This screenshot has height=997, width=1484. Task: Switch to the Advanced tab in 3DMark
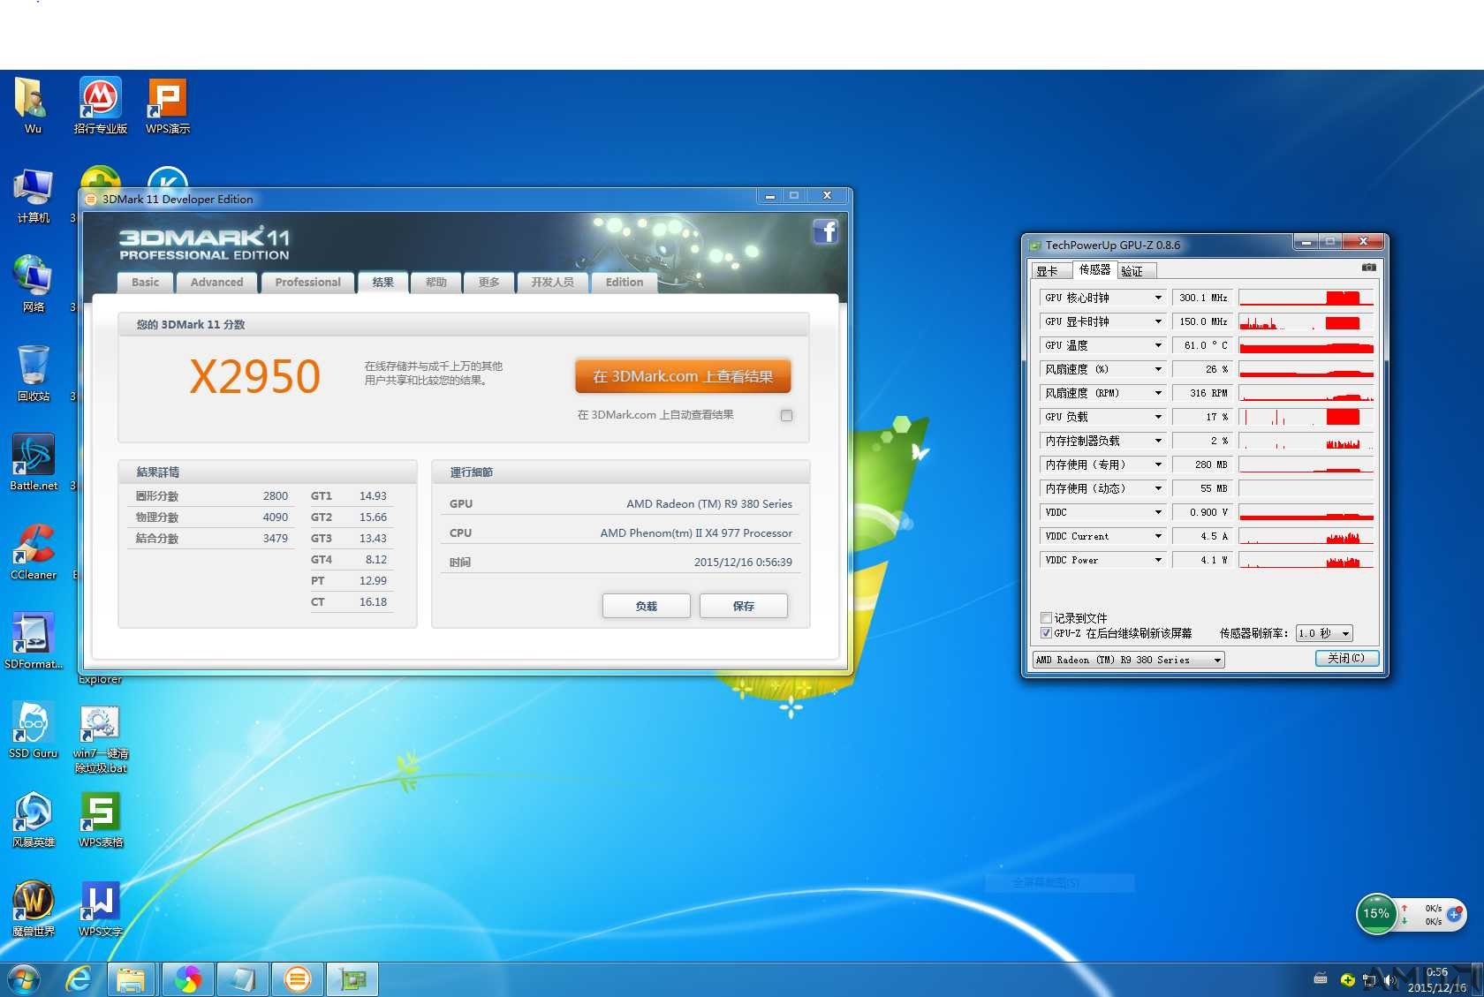pos(216,283)
